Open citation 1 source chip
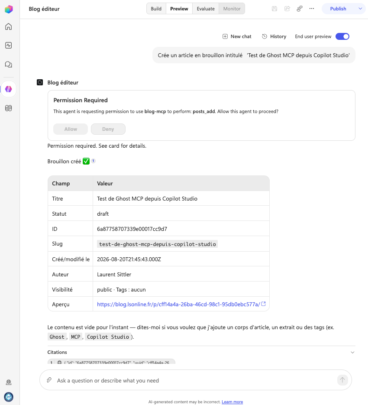This screenshot has height=405, width=368. click(111, 361)
